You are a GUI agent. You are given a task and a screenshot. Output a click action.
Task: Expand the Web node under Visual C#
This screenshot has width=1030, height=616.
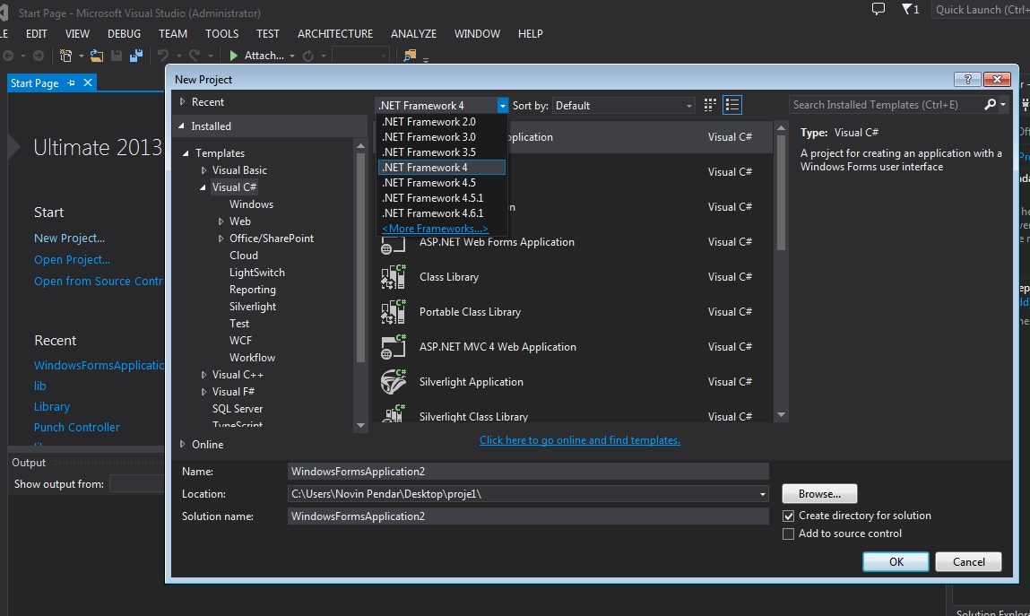coord(221,221)
